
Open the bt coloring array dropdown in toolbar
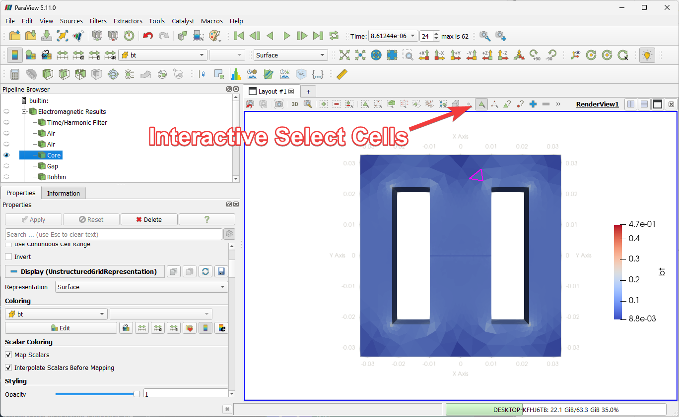(x=163, y=55)
